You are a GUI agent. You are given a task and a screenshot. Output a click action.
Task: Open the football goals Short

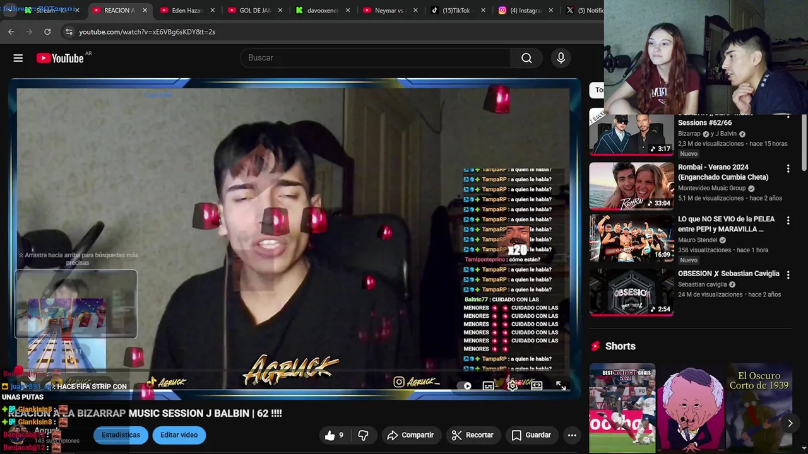coord(622,409)
